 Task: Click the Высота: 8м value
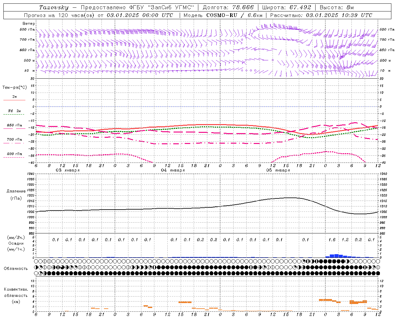337,7
